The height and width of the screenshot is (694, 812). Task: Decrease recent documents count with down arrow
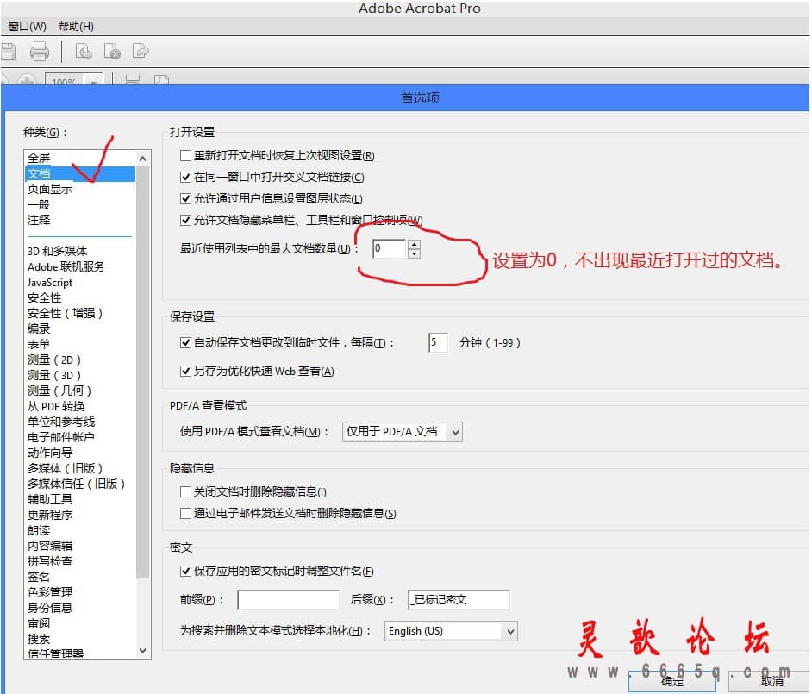pos(414,253)
